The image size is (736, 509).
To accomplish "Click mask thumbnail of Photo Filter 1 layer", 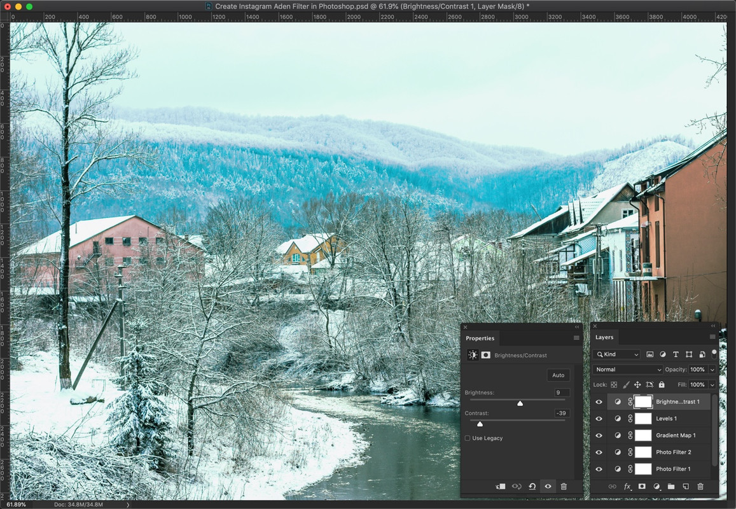I will pyautogui.click(x=643, y=469).
